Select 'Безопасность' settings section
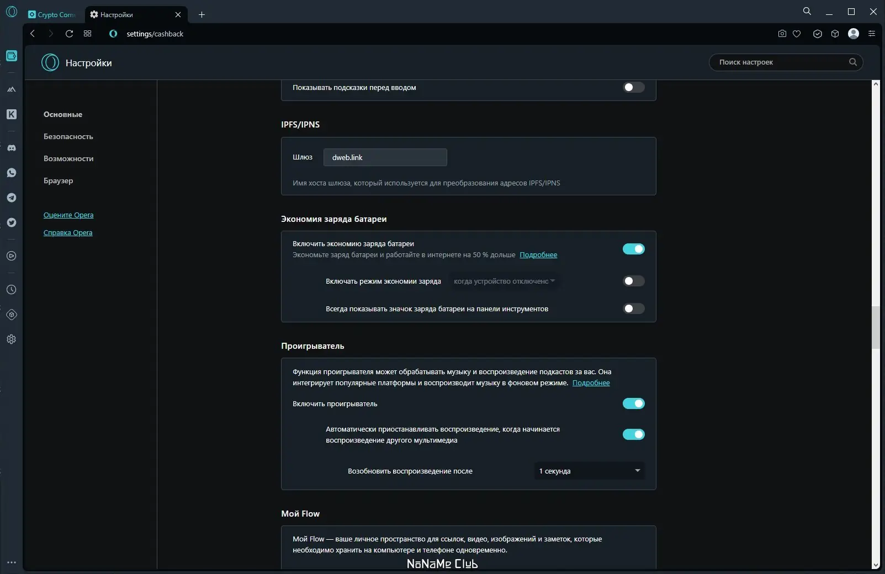Image resolution: width=885 pixels, height=574 pixels. click(68, 136)
